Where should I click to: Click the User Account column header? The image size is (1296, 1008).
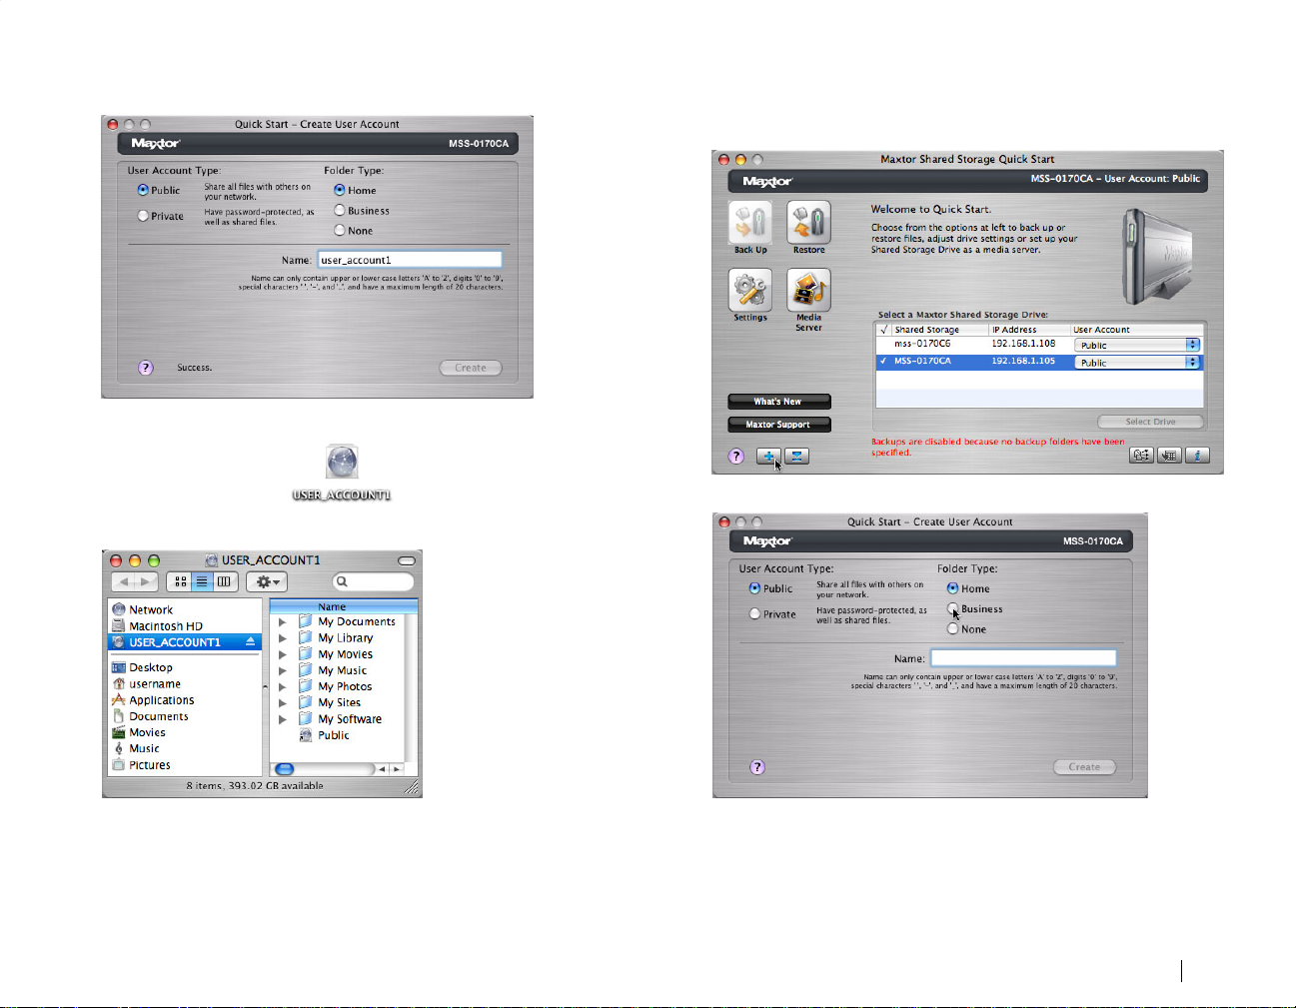pos(1137,330)
